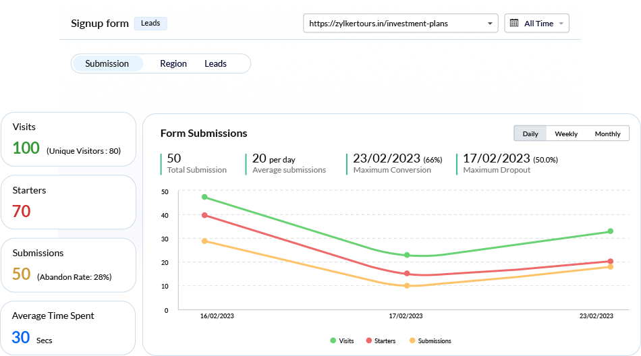
Task: Click the Submissions data point on 17/02/2023
Action: [x=407, y=286]
